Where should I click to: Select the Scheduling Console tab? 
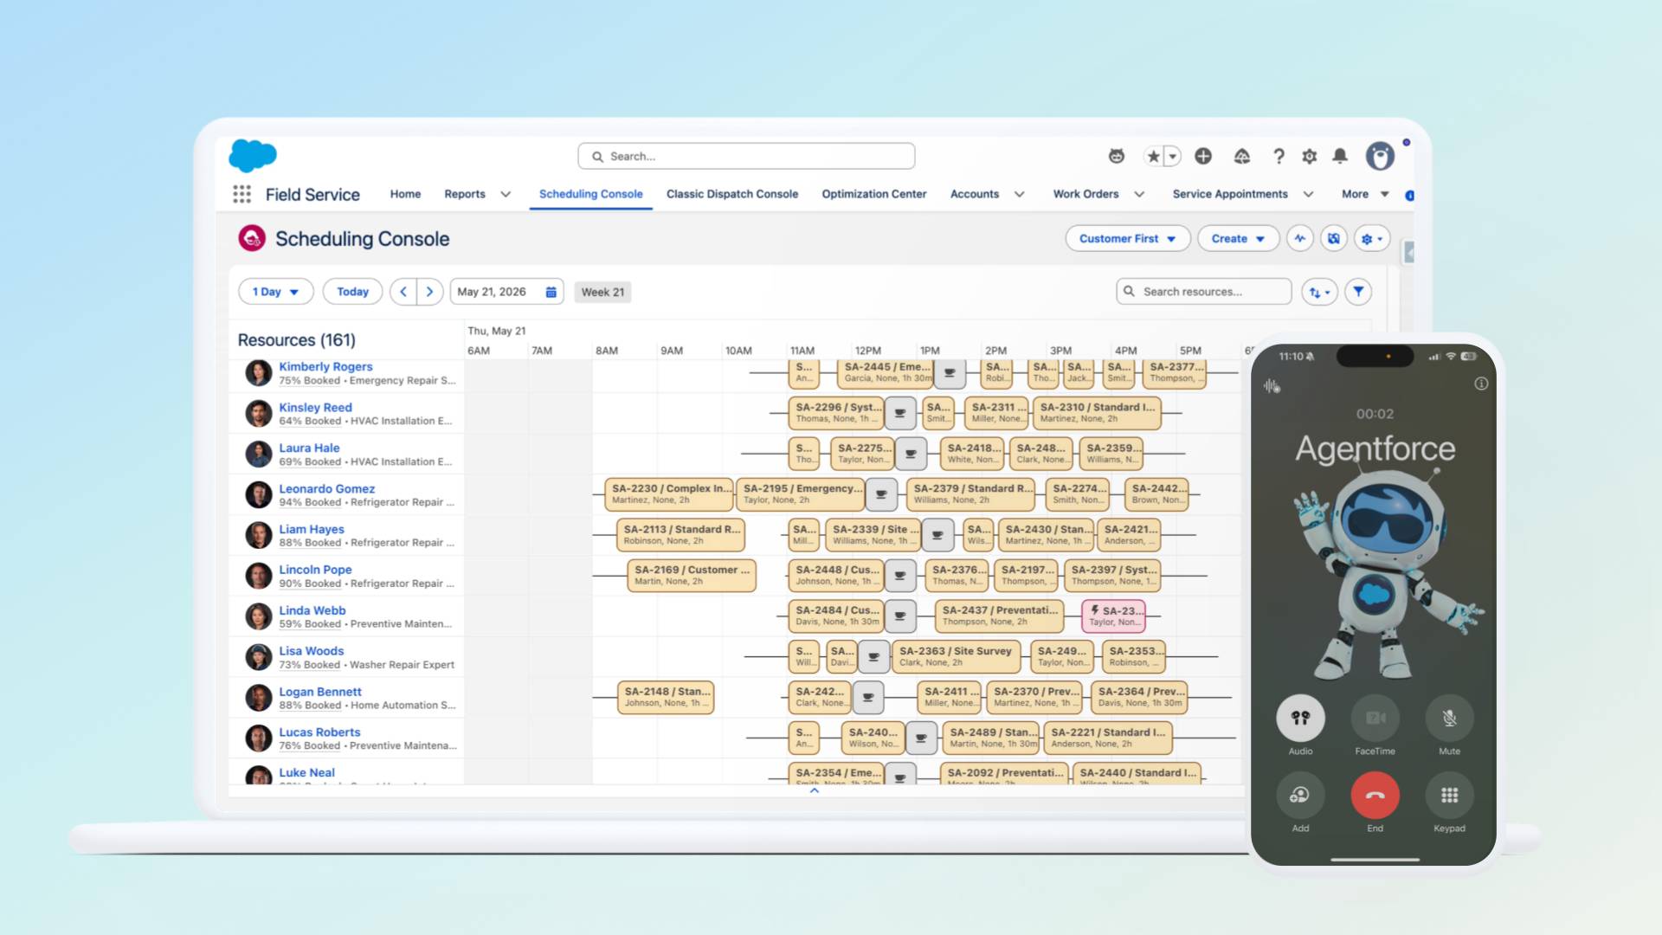click(x=591, y=194)
